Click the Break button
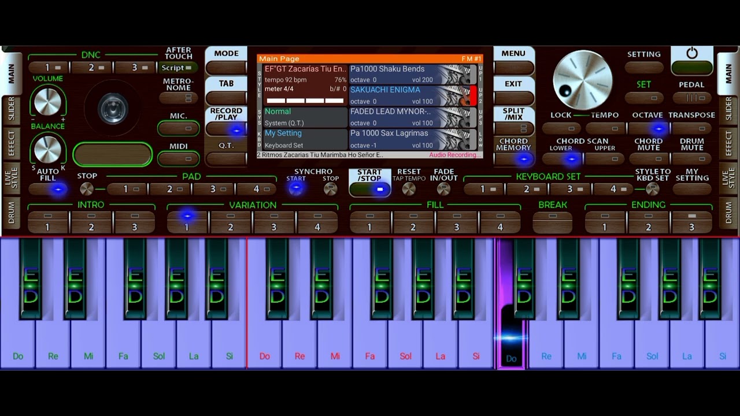740x416 pixels. tap(553, 222)
